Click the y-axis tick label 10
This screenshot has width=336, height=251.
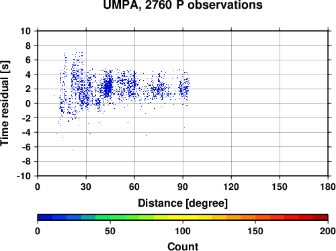tap(26, 31)
